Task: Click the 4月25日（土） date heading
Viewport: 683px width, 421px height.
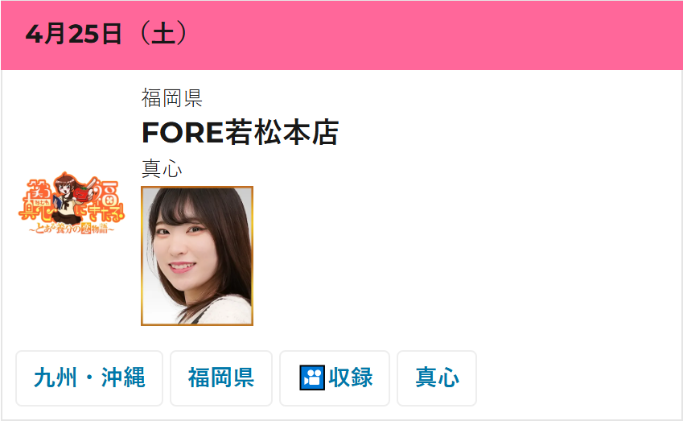Action: coord(107,34)
